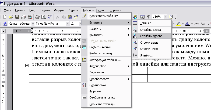Select Строки выше in the submenu

[x=152, y=43]
